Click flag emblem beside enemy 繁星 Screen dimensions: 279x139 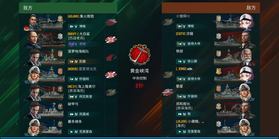(x=168, y=92)
